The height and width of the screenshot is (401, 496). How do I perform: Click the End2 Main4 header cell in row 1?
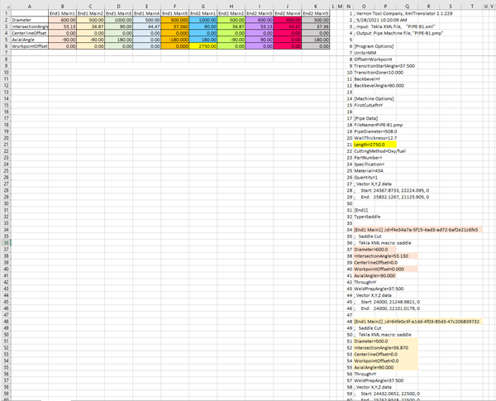pyautogui.click(x=288, y=13)
